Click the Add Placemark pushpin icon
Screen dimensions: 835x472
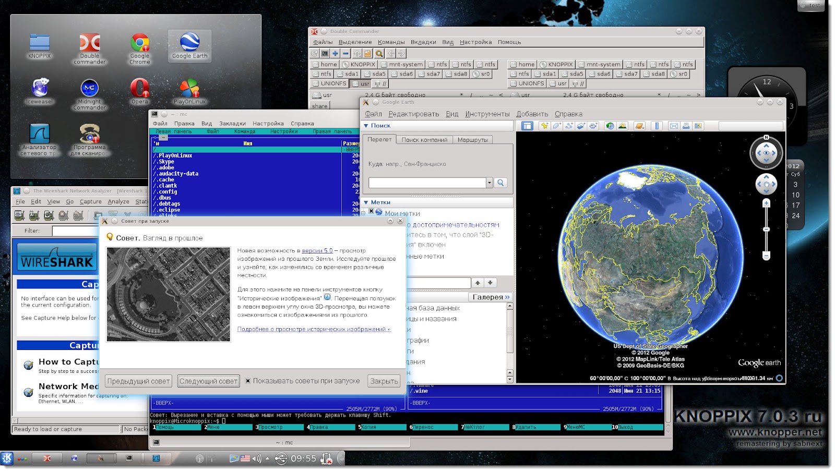(x=544, y=126)
